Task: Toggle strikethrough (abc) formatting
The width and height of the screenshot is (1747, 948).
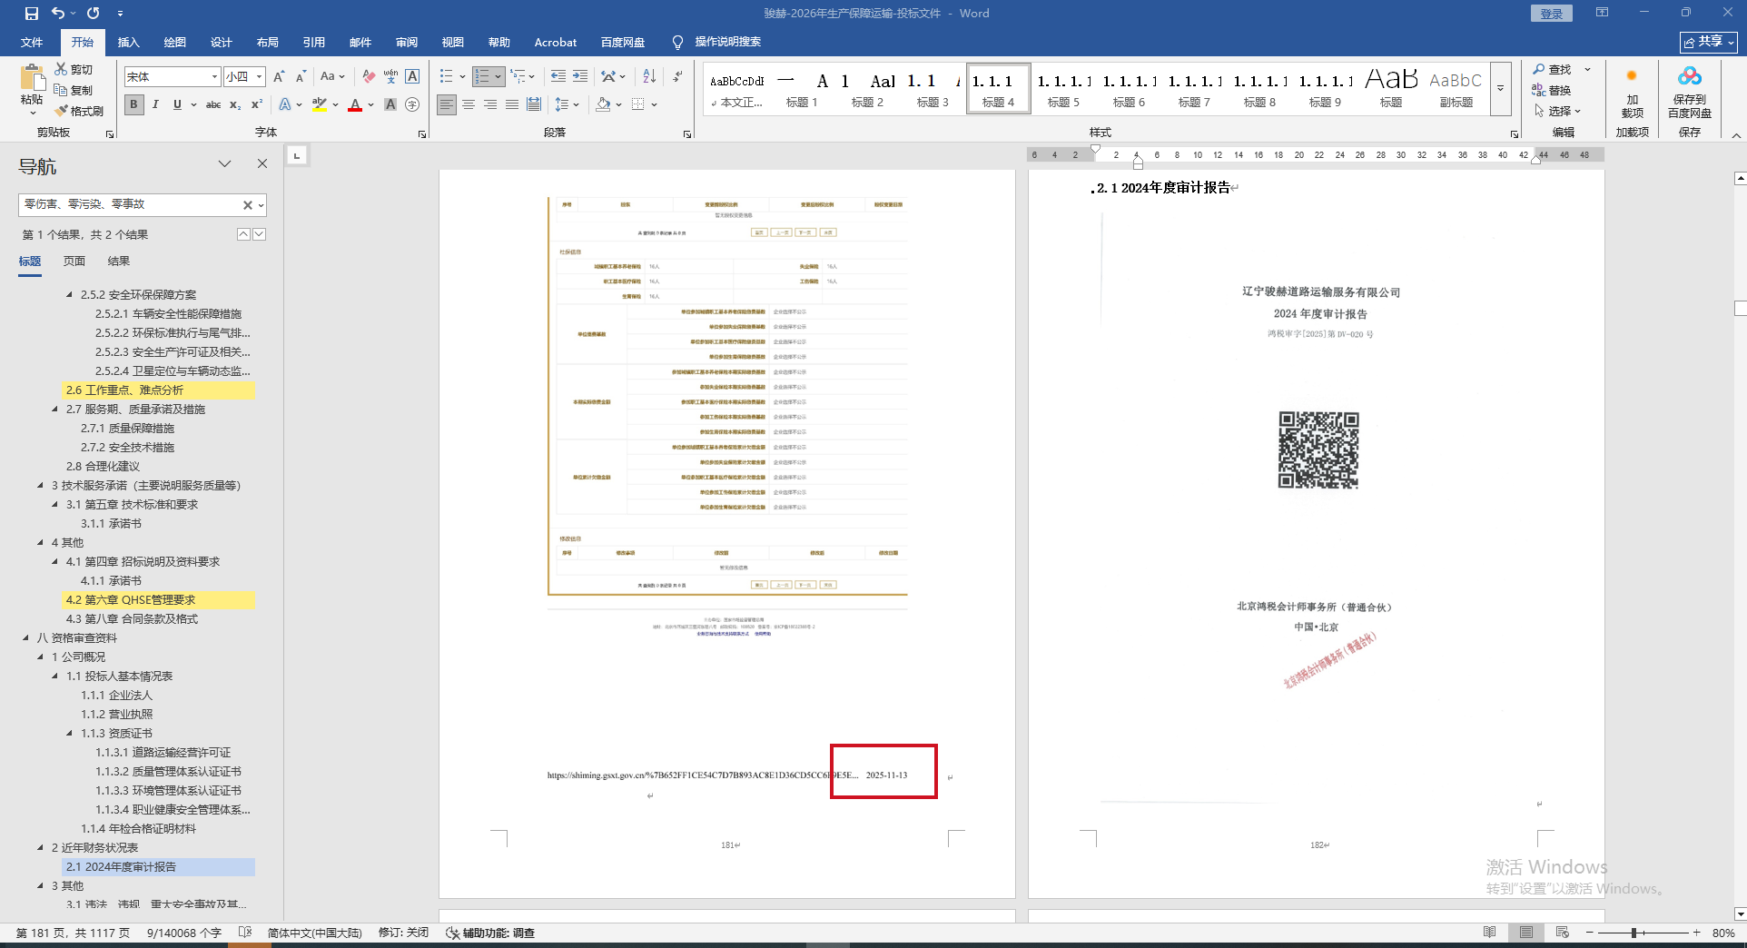Action: [x=213, y=104]
